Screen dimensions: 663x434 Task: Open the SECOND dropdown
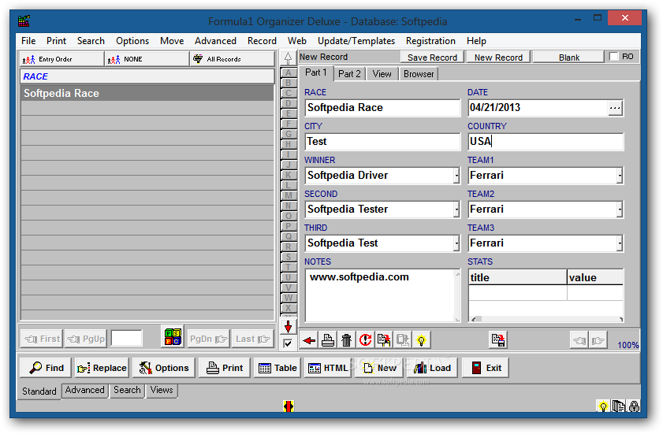456,210
